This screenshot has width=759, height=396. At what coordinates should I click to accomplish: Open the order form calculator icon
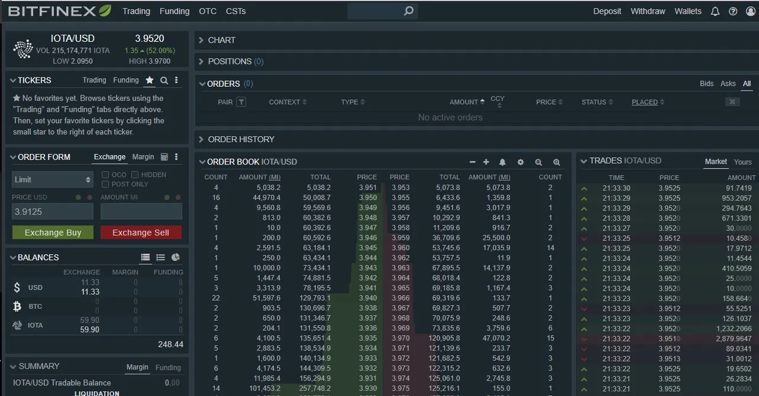164,157
